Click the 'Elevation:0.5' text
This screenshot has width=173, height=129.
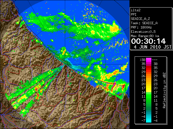(x=143, y=32)
